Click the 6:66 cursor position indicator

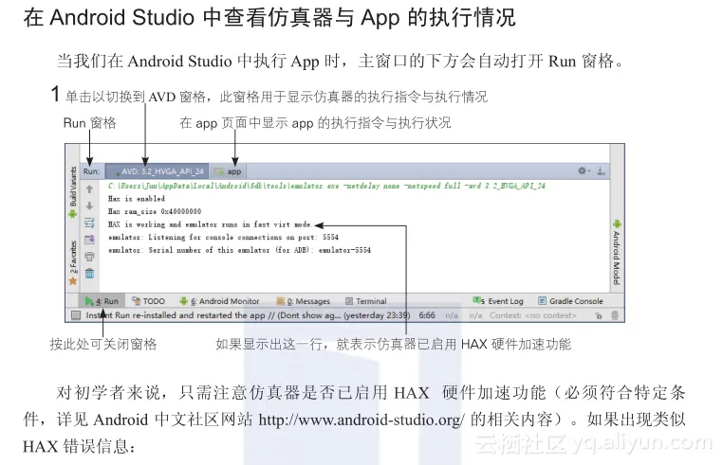coord(427,315)
